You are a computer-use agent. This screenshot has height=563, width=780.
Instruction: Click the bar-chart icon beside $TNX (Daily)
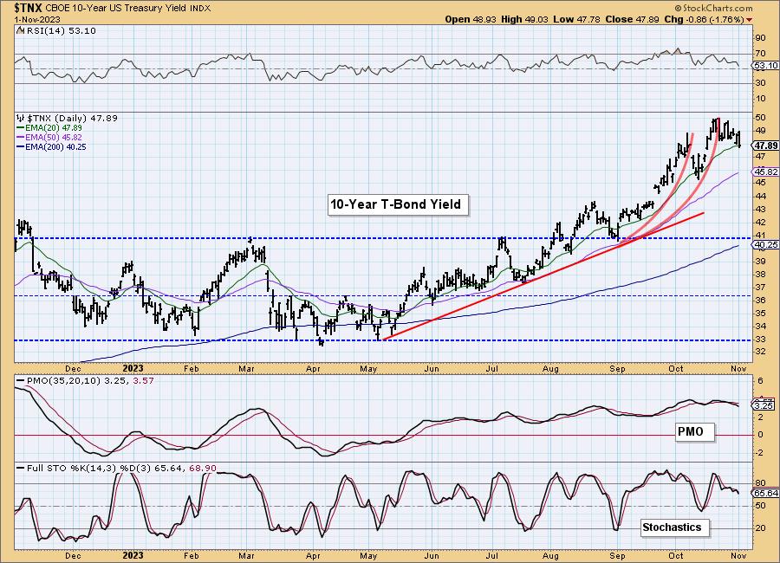[x=21, y=118]
